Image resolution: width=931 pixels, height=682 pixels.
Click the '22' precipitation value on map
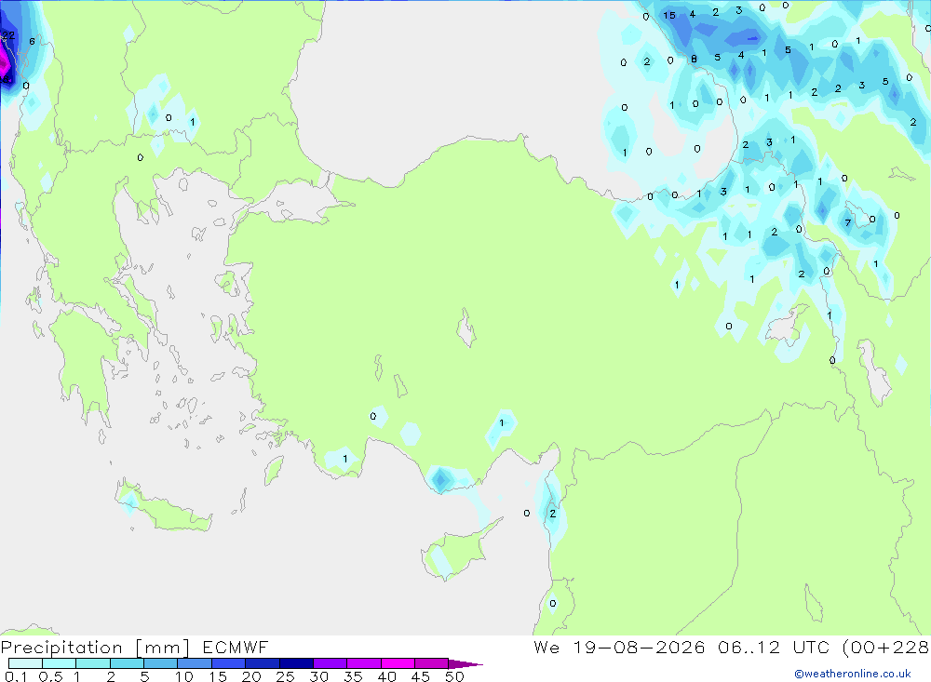pos(8,35)
